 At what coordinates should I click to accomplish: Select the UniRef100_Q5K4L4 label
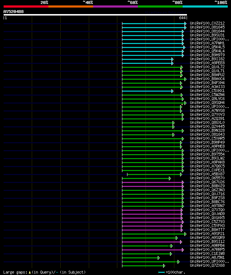pyautogui.click(x=207, y=51)
